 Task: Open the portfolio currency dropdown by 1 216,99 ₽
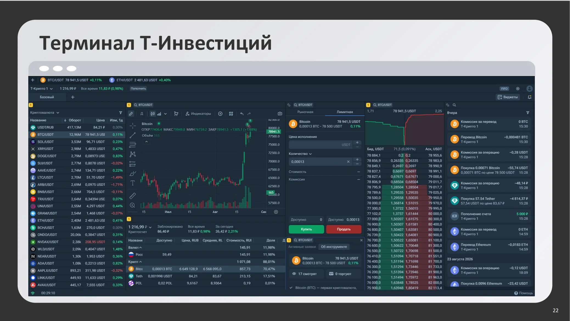[150, 227]
